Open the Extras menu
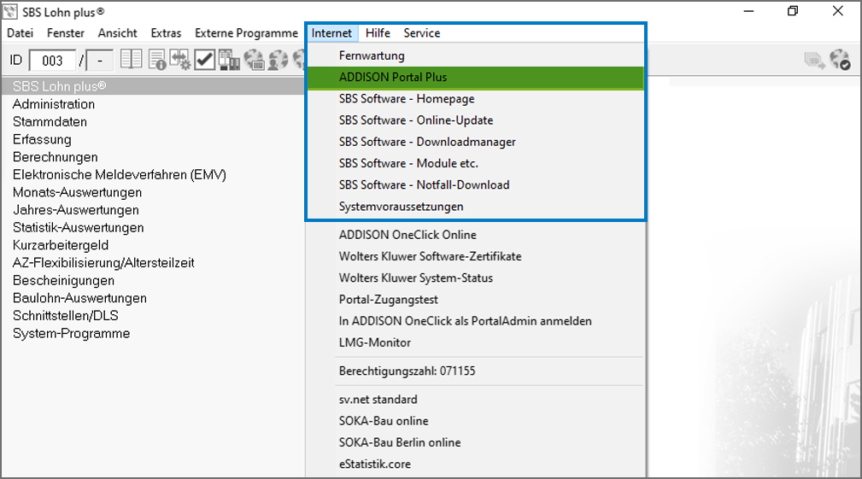Image resolution: width=862 pixels, height=479 pixels. coord(166,33)
